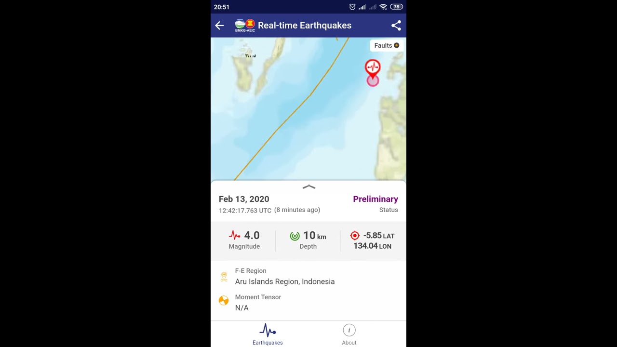Click the Feb 13, 2020 date text

point(244,199)
